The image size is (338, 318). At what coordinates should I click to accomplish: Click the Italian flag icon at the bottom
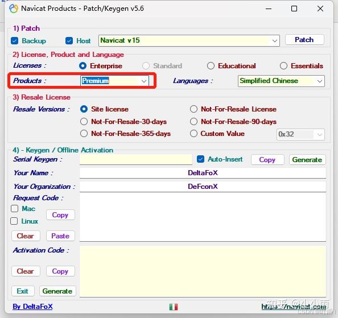[x=174, y=307]
